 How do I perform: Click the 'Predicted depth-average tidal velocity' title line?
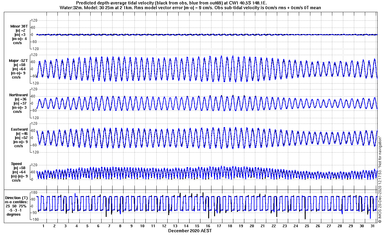(x=171, y=3)
